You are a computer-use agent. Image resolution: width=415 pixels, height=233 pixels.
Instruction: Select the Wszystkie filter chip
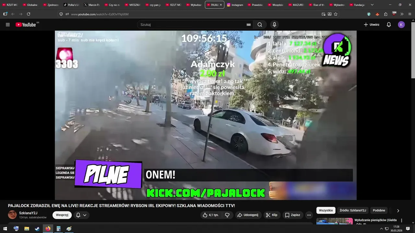pyautogui.click(x=326, y=210)
